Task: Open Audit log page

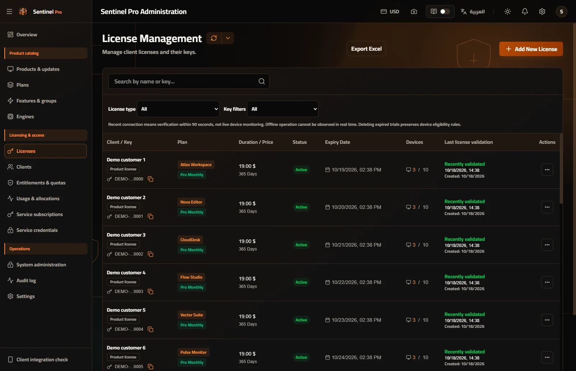Action: tap(46, 280)
